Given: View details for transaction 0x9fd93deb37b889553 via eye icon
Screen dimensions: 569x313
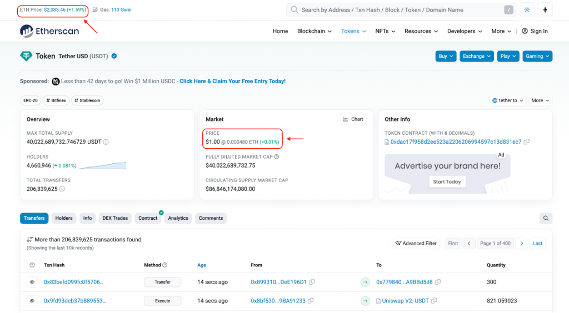Looking at the screenshot, I should (x=32, y=301).
